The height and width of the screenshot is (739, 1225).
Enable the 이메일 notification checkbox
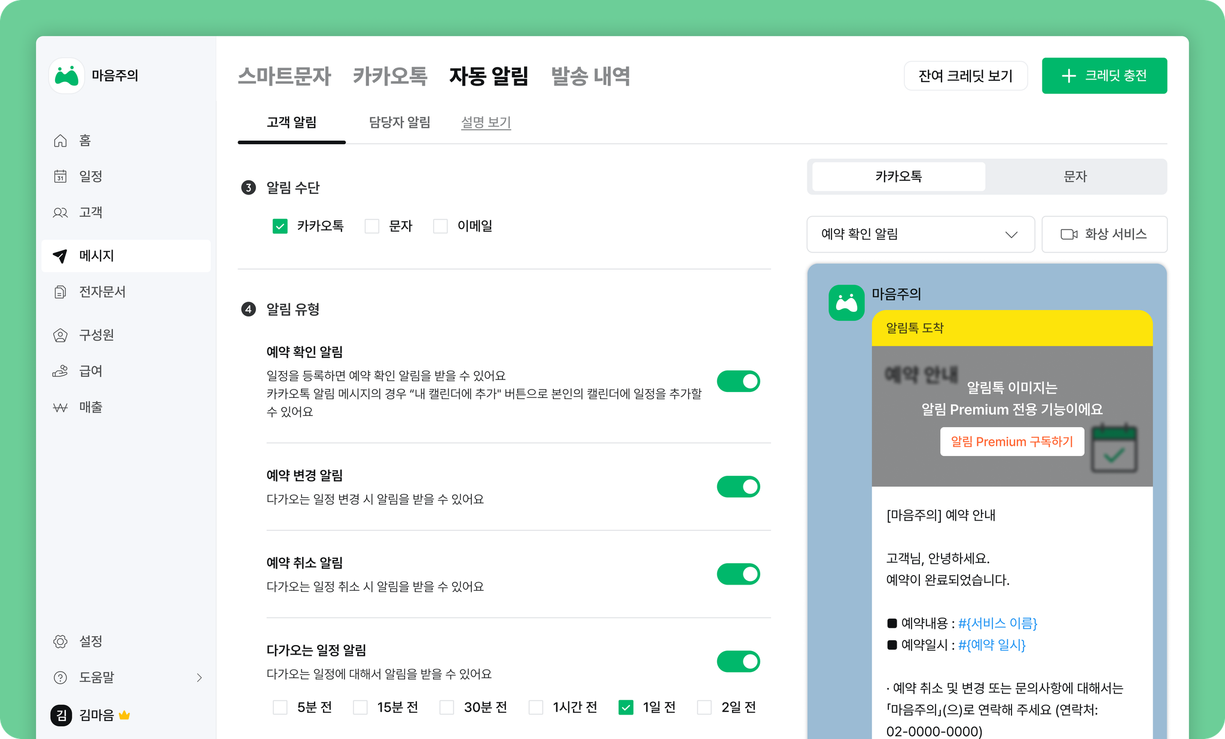click(440, 226)
